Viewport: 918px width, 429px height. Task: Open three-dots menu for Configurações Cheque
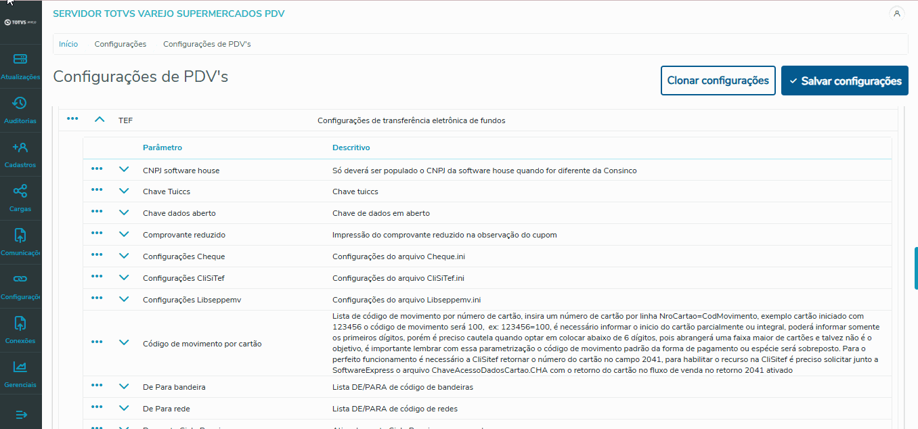point(97,255)
